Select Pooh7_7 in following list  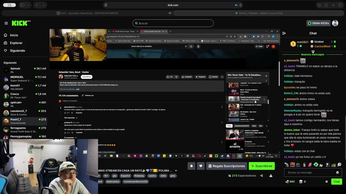pyautogui.click(x=25, y=121)
